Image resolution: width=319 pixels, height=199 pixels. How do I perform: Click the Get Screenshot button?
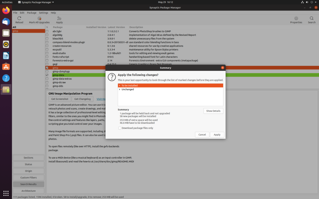point(60,99)
